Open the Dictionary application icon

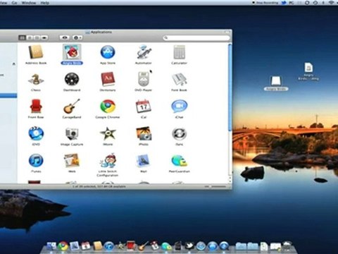click(x=108, y=80)
